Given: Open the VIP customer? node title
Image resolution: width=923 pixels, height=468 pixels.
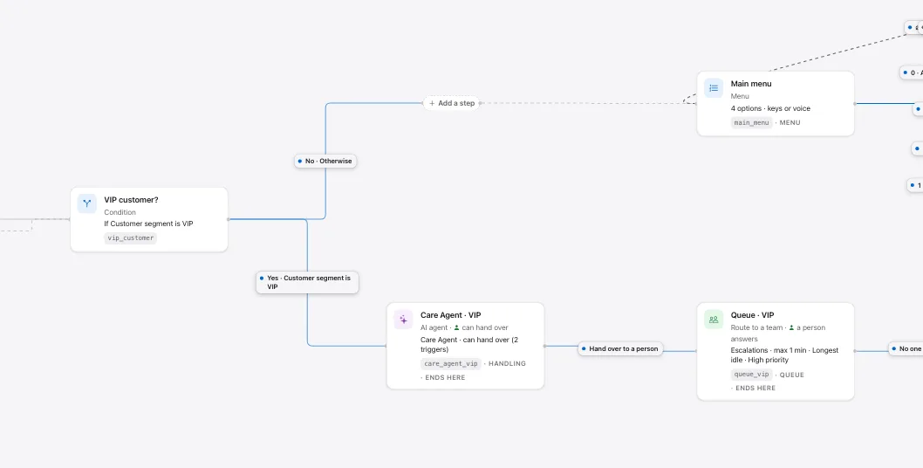Looking at the screenshot, I should point(131,200).
